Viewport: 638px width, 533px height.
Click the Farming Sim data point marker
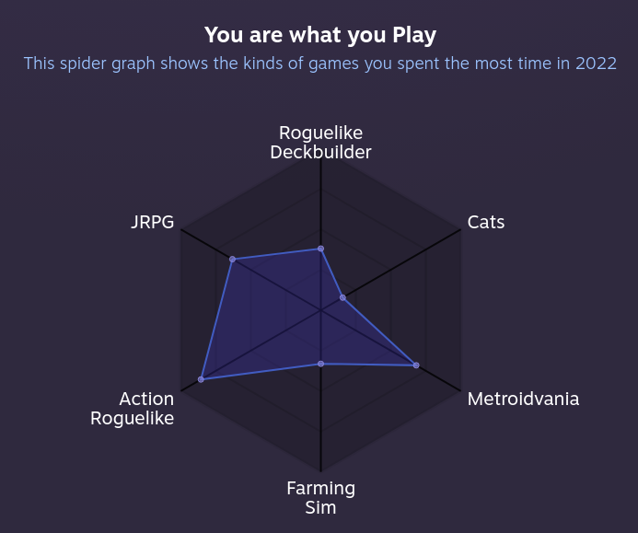point(320,364)
